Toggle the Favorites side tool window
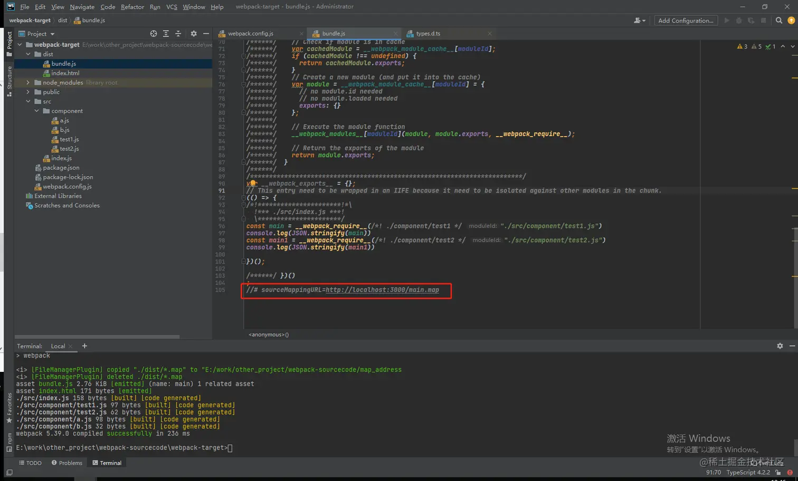Viewport: 798px width, 481px height. pos(9,408)
